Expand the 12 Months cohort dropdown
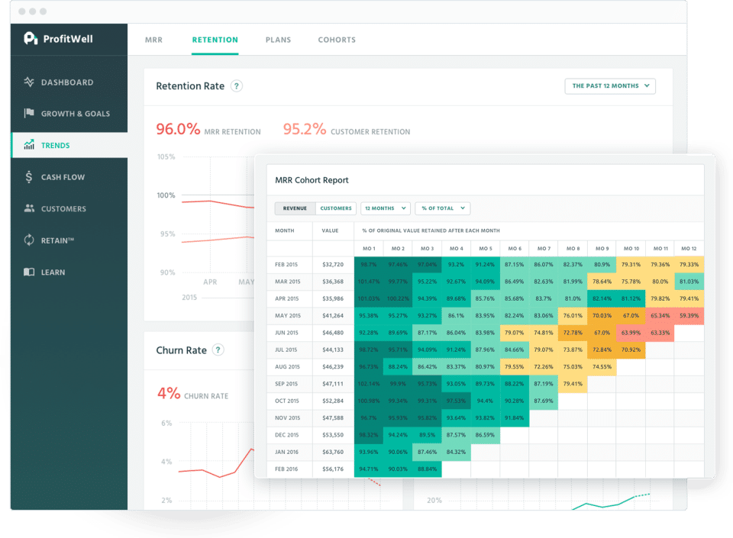Screen dimensions: 733x538 pos(386,208)
